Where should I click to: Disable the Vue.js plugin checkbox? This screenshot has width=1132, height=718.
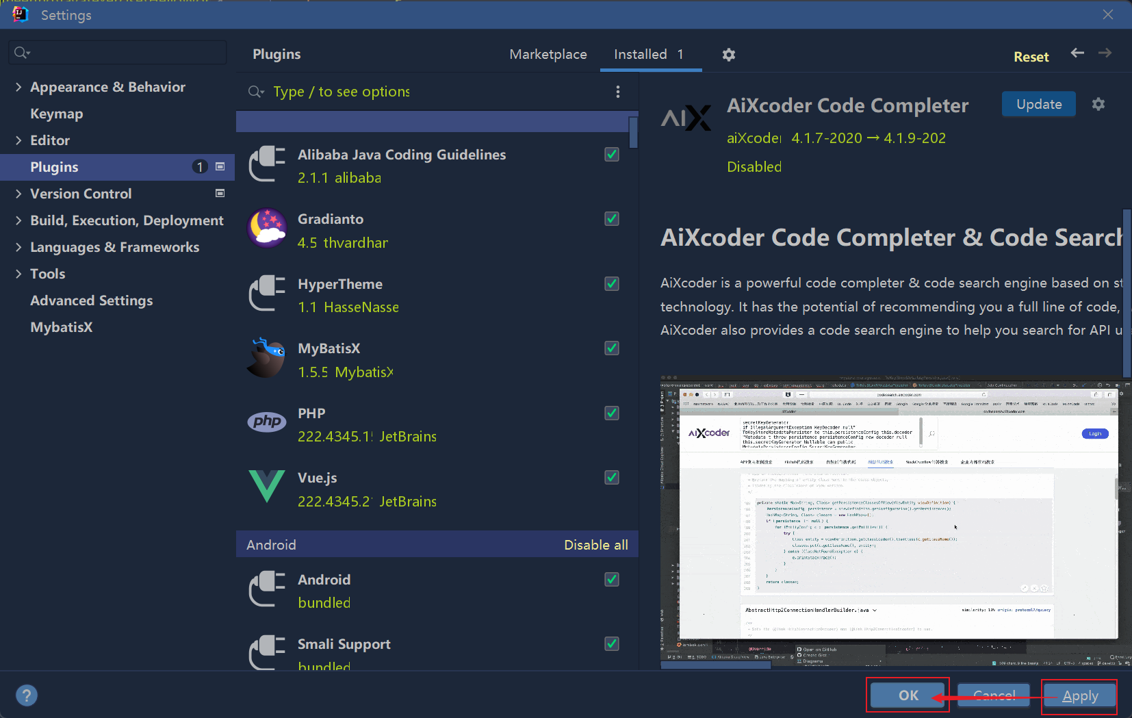click(612, 477)
